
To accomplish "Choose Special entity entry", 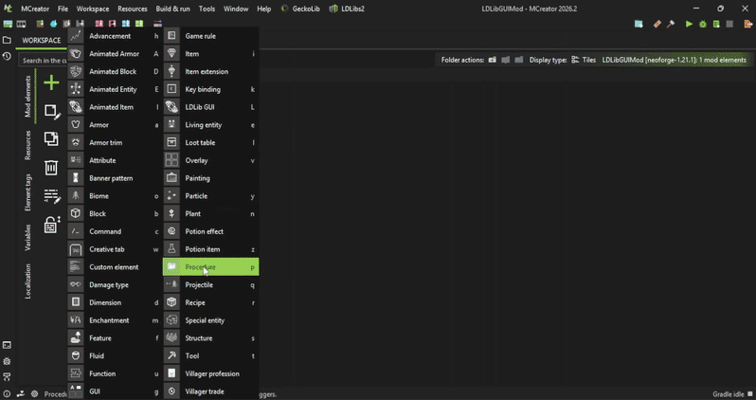I will (210, 320).
